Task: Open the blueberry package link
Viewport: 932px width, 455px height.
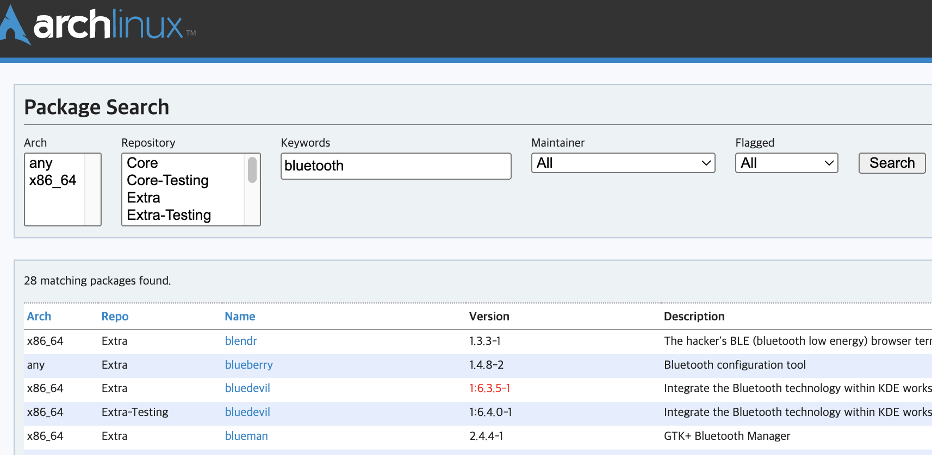Action: coord(249,365)
